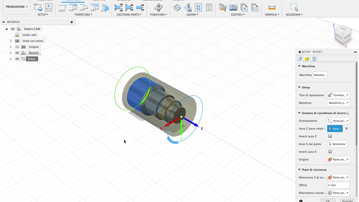
Task: Switch to the yellow Stock tab icon
Action: tap(307, 59)
